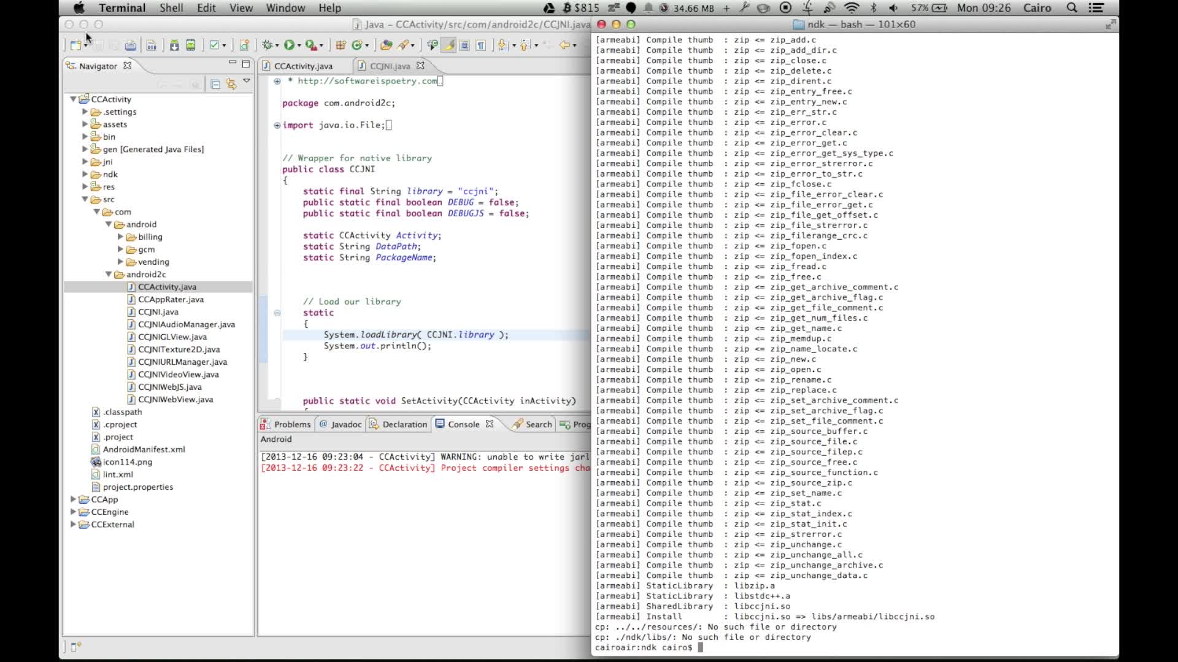Minimize the Navigator view with its minimize button
The height and width of the screenshot is (662, 1178).
pos(233,62)
